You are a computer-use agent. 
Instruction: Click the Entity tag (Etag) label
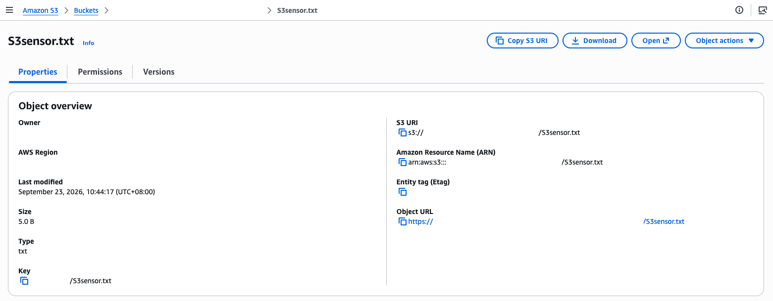pyautogui.click(x=423, y=182)
